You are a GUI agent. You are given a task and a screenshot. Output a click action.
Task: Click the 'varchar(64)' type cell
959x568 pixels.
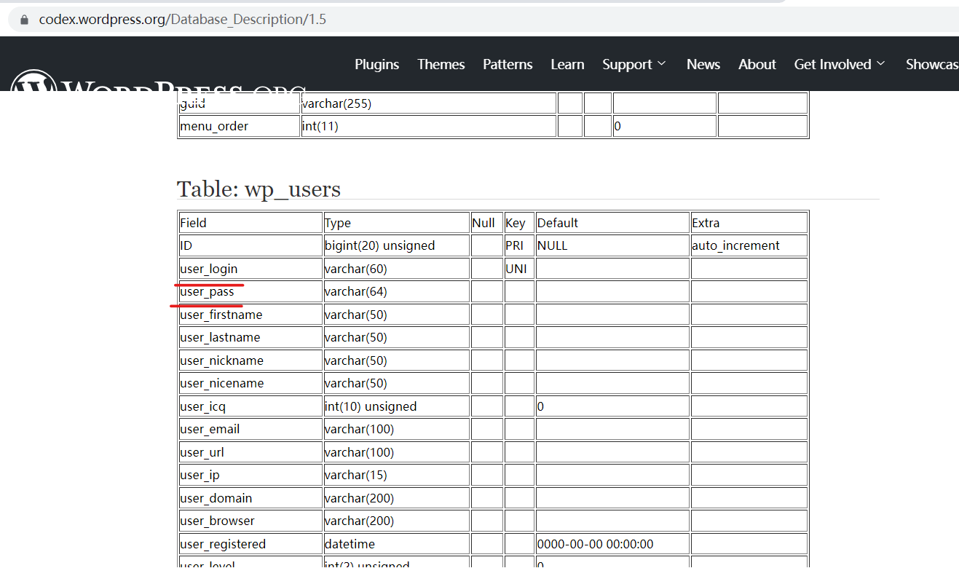397,291
